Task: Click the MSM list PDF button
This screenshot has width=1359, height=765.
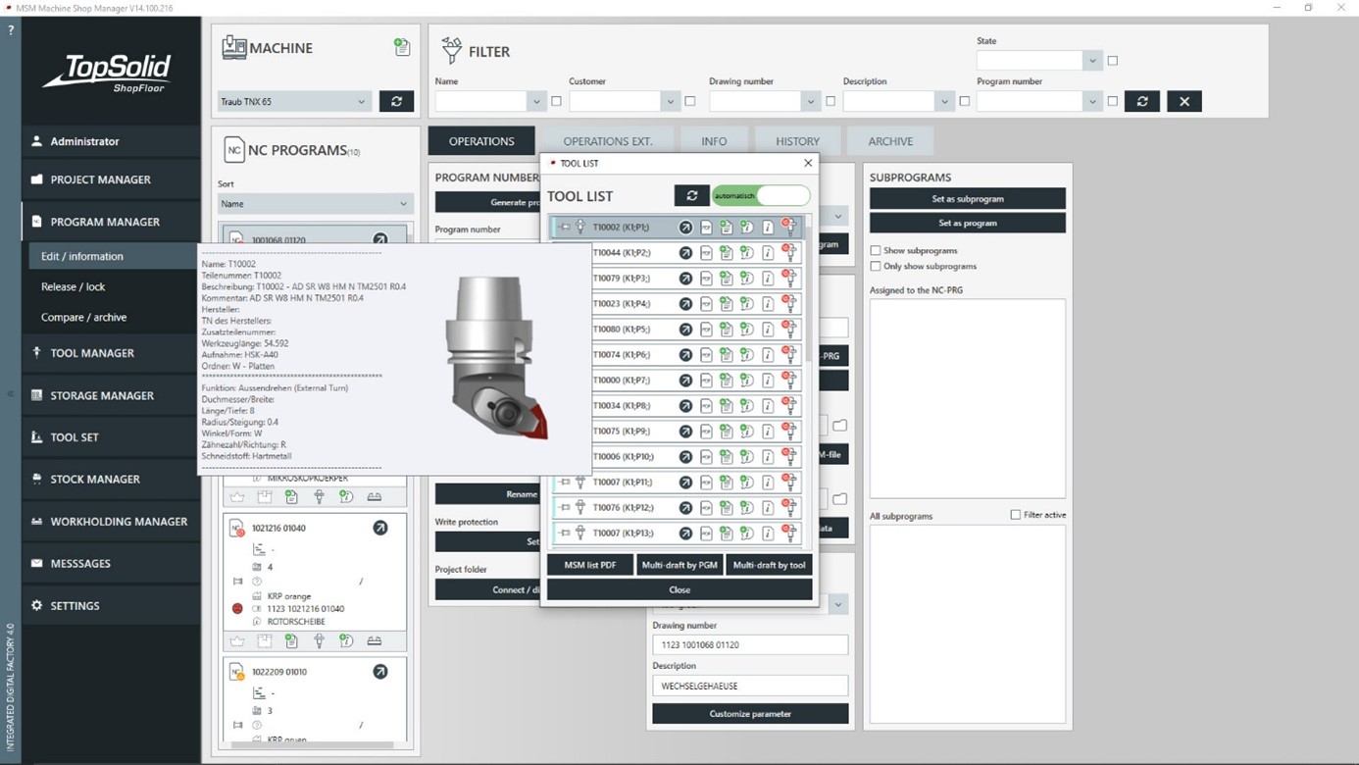Action: coord(589,565)
